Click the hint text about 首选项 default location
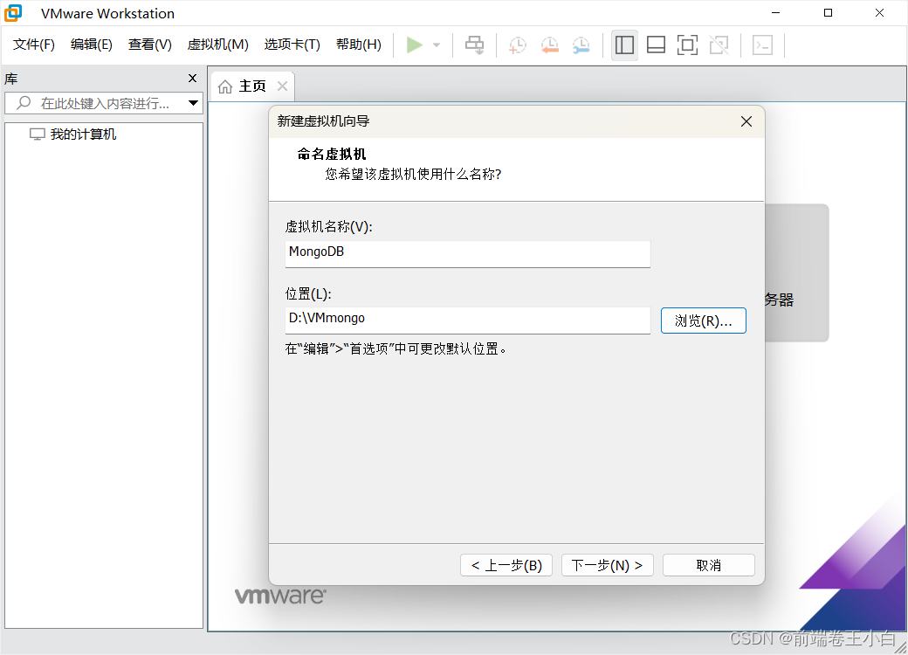Viewport: 908px width, 655px height. point(396,348)
